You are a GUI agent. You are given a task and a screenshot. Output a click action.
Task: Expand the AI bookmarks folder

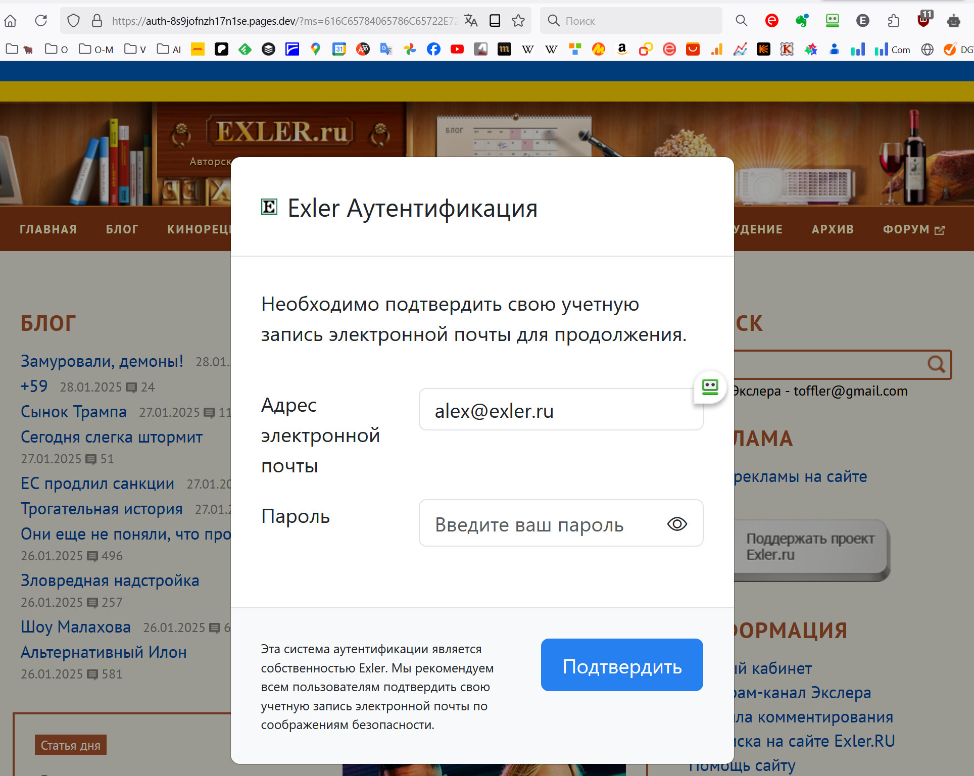(169, 49)
